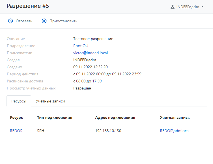Viewport: 213px width, 164px height.
Task: Open the REDOS resource link
Action: [16, 131]
